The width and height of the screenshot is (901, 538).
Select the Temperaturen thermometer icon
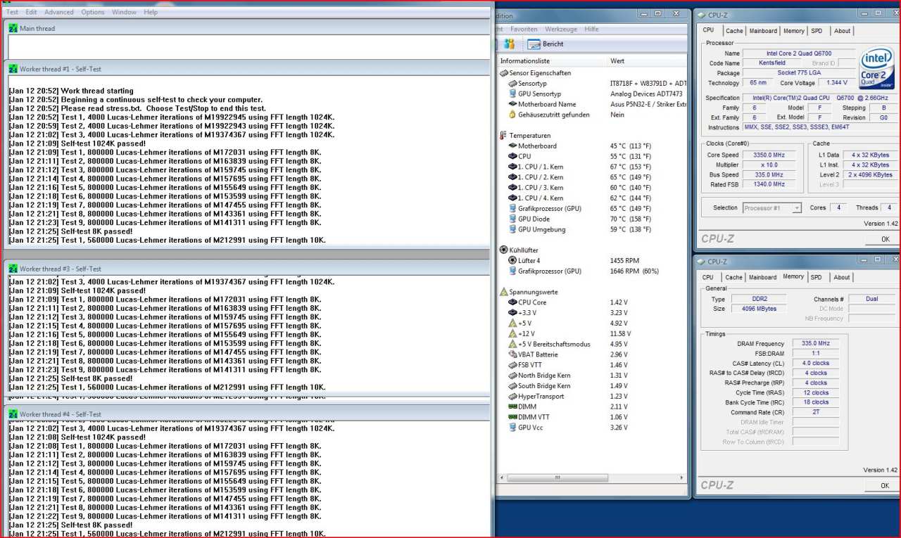(x=503, y=135)
